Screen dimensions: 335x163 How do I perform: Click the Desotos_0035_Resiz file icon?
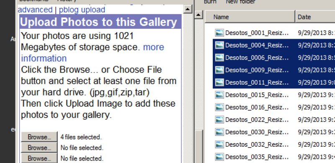coord(219,157)
